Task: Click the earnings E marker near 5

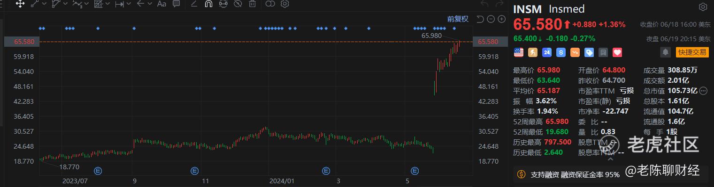Action: (x=415, y=171)
